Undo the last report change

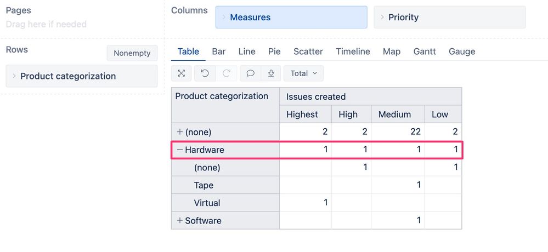205,73
